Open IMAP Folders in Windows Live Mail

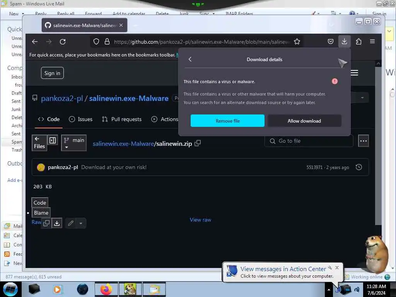(239, 14)
